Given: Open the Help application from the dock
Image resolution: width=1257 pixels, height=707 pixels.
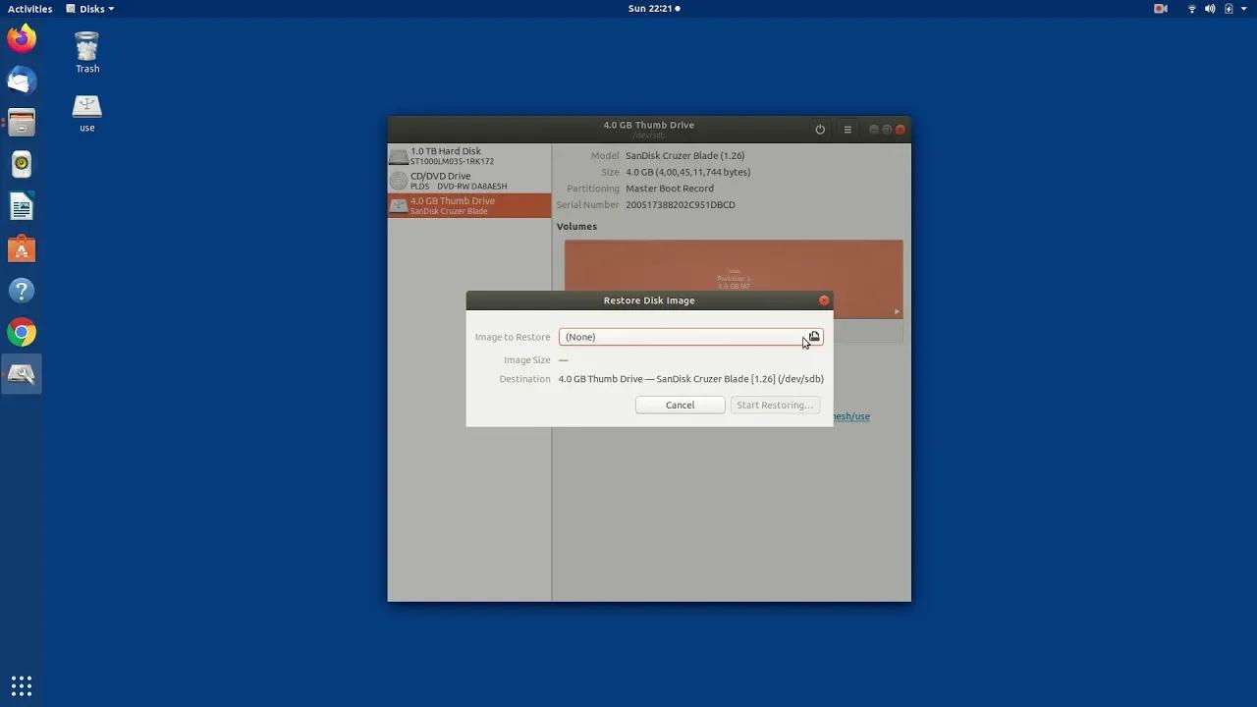Looking at the screenshot, I should 22,290.
